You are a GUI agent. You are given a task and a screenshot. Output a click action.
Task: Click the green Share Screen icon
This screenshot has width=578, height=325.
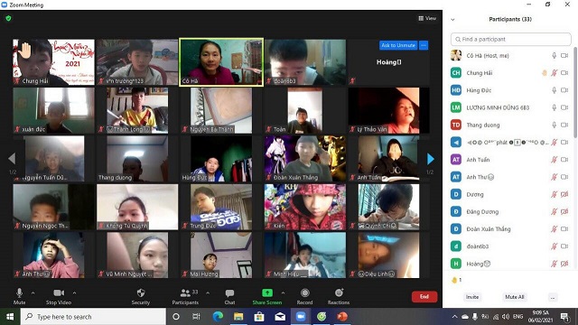coord(267,292)
